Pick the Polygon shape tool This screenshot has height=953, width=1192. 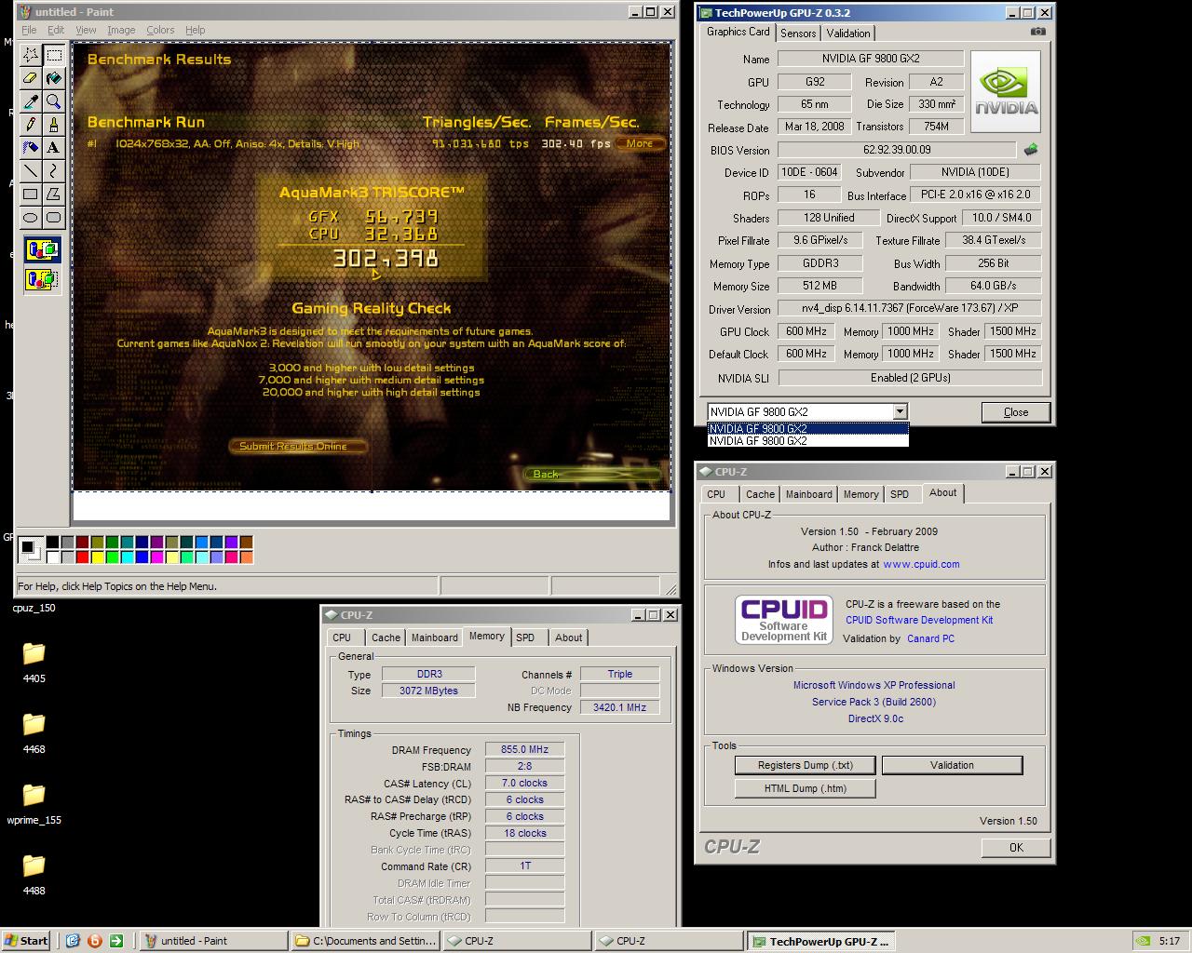(54, 195)
